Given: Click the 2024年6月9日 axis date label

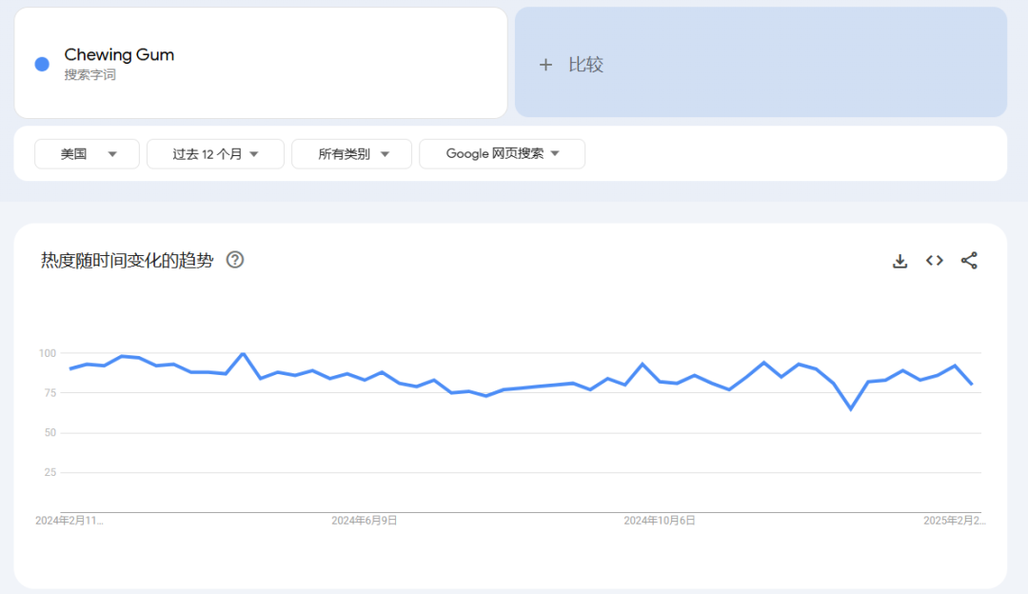Looking at the screenshot, I should pos(366,520).
